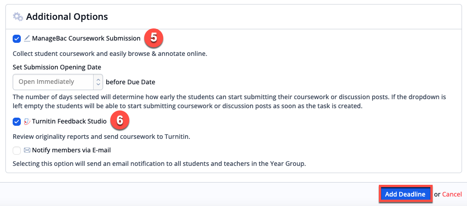Click the red Cancel link
Screen dimensions: 467x206
coord(452,194)
